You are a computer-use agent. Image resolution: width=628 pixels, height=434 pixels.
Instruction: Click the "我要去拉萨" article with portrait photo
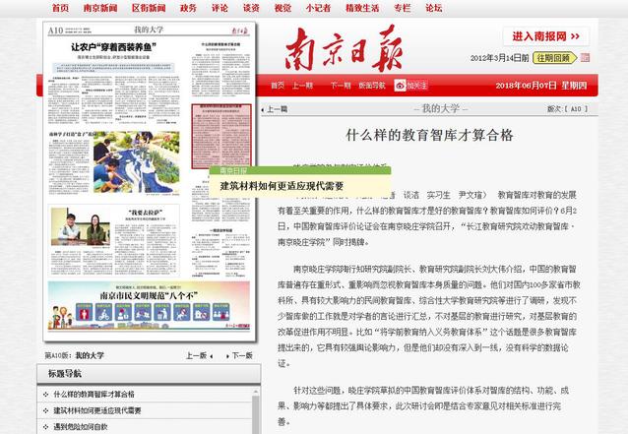point(114,241)
